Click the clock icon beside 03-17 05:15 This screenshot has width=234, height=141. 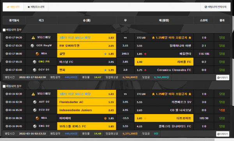[x=7, y=62]
